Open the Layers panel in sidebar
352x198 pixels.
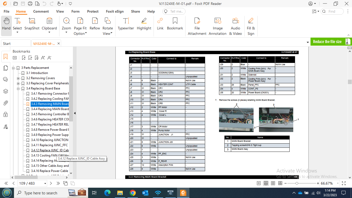[6, 91]
